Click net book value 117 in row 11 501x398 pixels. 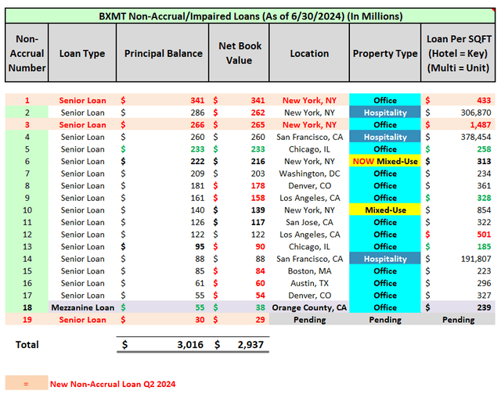[x=258, y=222]
